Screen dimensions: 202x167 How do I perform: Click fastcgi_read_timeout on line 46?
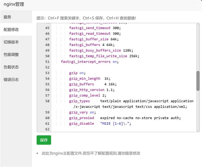coord(90,33)
